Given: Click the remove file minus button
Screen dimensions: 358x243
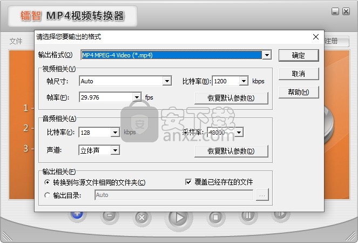Looking at the screenshot, I should pyautogui.click(x=110, y=216).
